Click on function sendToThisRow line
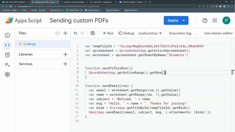The height and width of the screenshot is (132, 235). 109,68
